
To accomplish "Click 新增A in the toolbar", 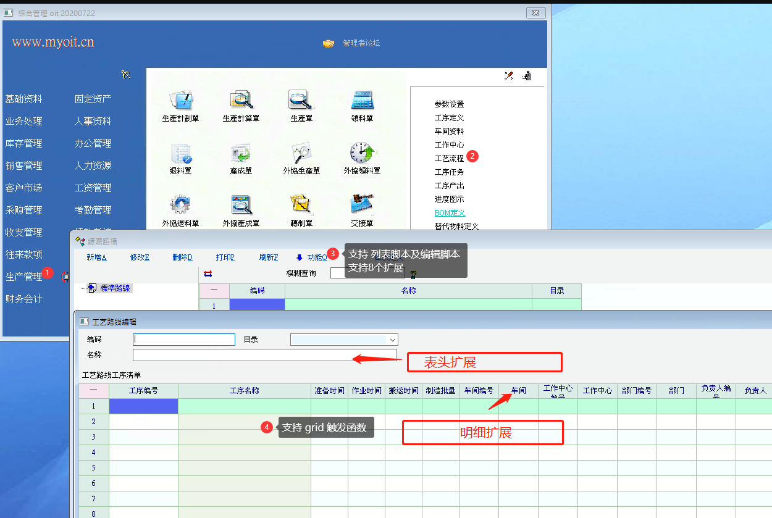I will [96, 257].
